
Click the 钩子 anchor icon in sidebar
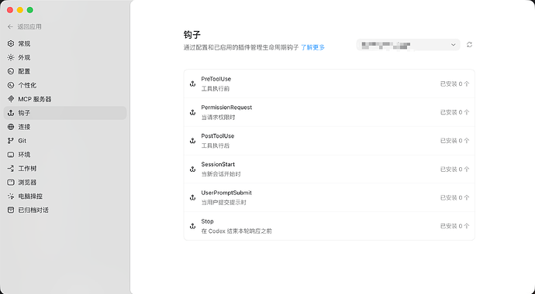click(11, 113)
